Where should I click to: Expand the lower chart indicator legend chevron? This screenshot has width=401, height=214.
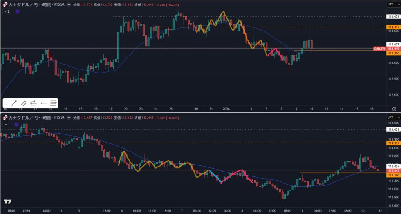click(x=6, y=124)
